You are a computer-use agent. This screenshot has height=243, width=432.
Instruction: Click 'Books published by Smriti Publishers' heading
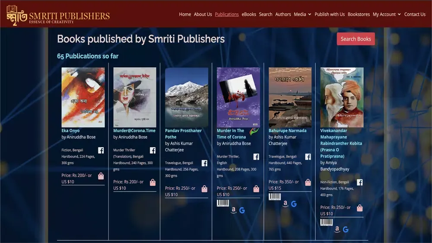click(141, 39)
